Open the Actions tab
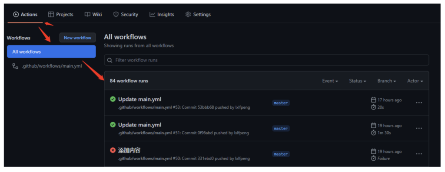Screen dimensions: 445x172 click(25, 14)
